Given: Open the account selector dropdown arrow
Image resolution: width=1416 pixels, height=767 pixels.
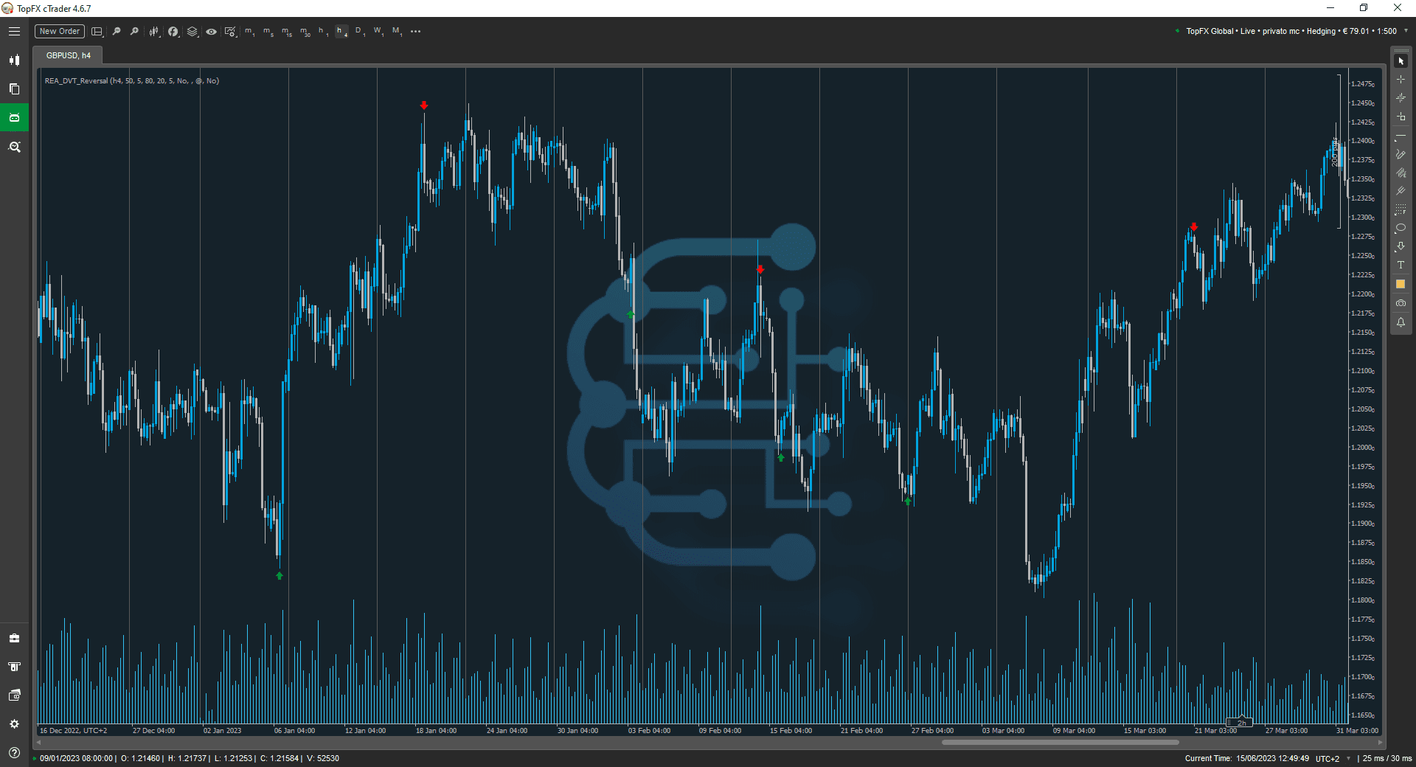Looking at the screenshot, I should pyautogui.click(x=1406, y=31).
